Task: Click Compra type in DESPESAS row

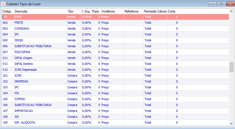Action: [x=74, y=81]
